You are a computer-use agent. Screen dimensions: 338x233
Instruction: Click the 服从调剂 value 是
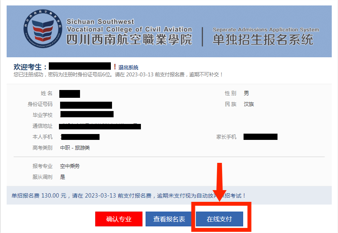(62, 177)
